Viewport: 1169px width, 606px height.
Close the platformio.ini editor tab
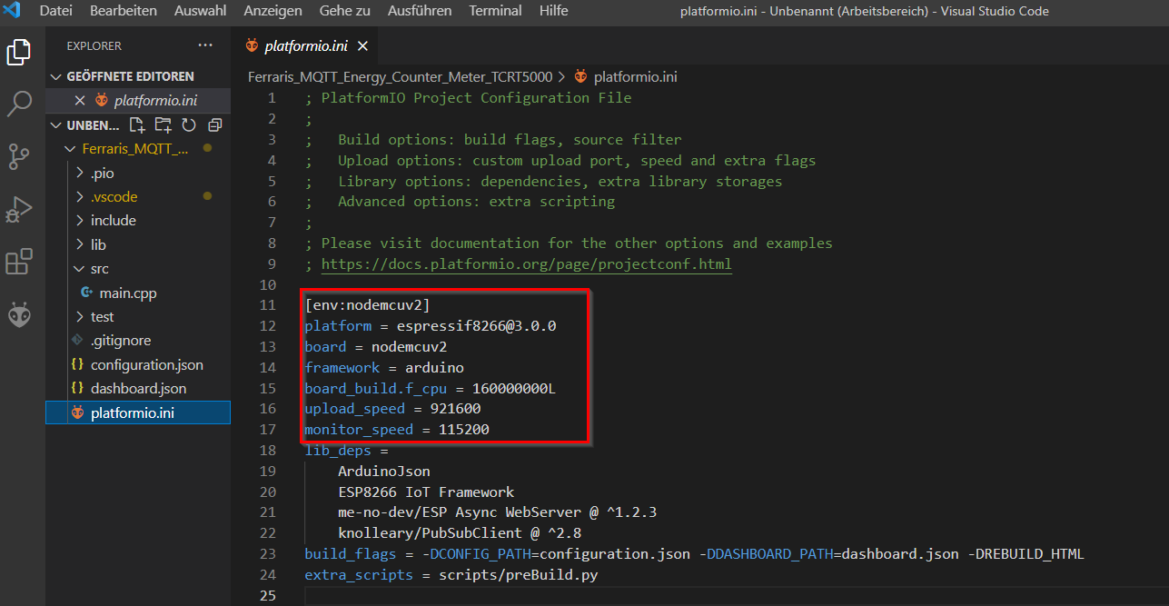(362, 46)
